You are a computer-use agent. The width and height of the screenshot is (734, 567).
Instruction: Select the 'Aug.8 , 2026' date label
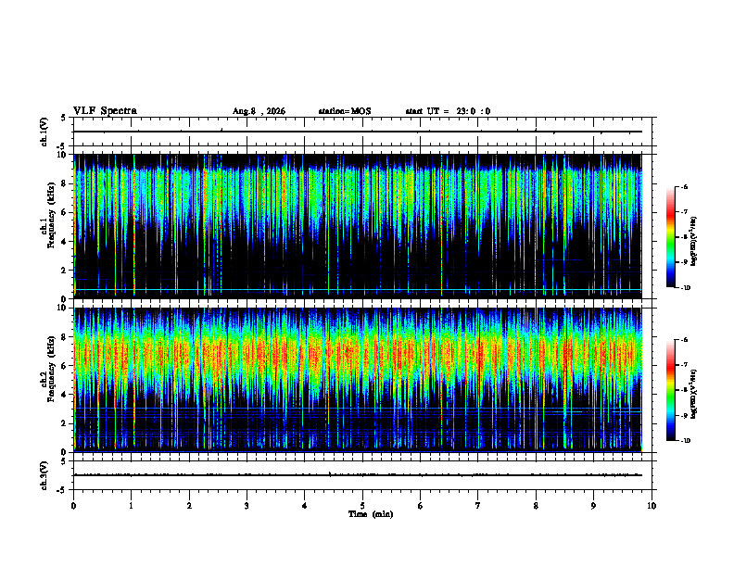pos(259,111)
